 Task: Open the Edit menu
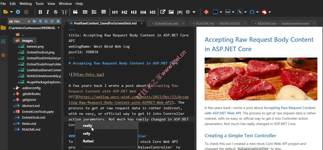coord(13,4)
